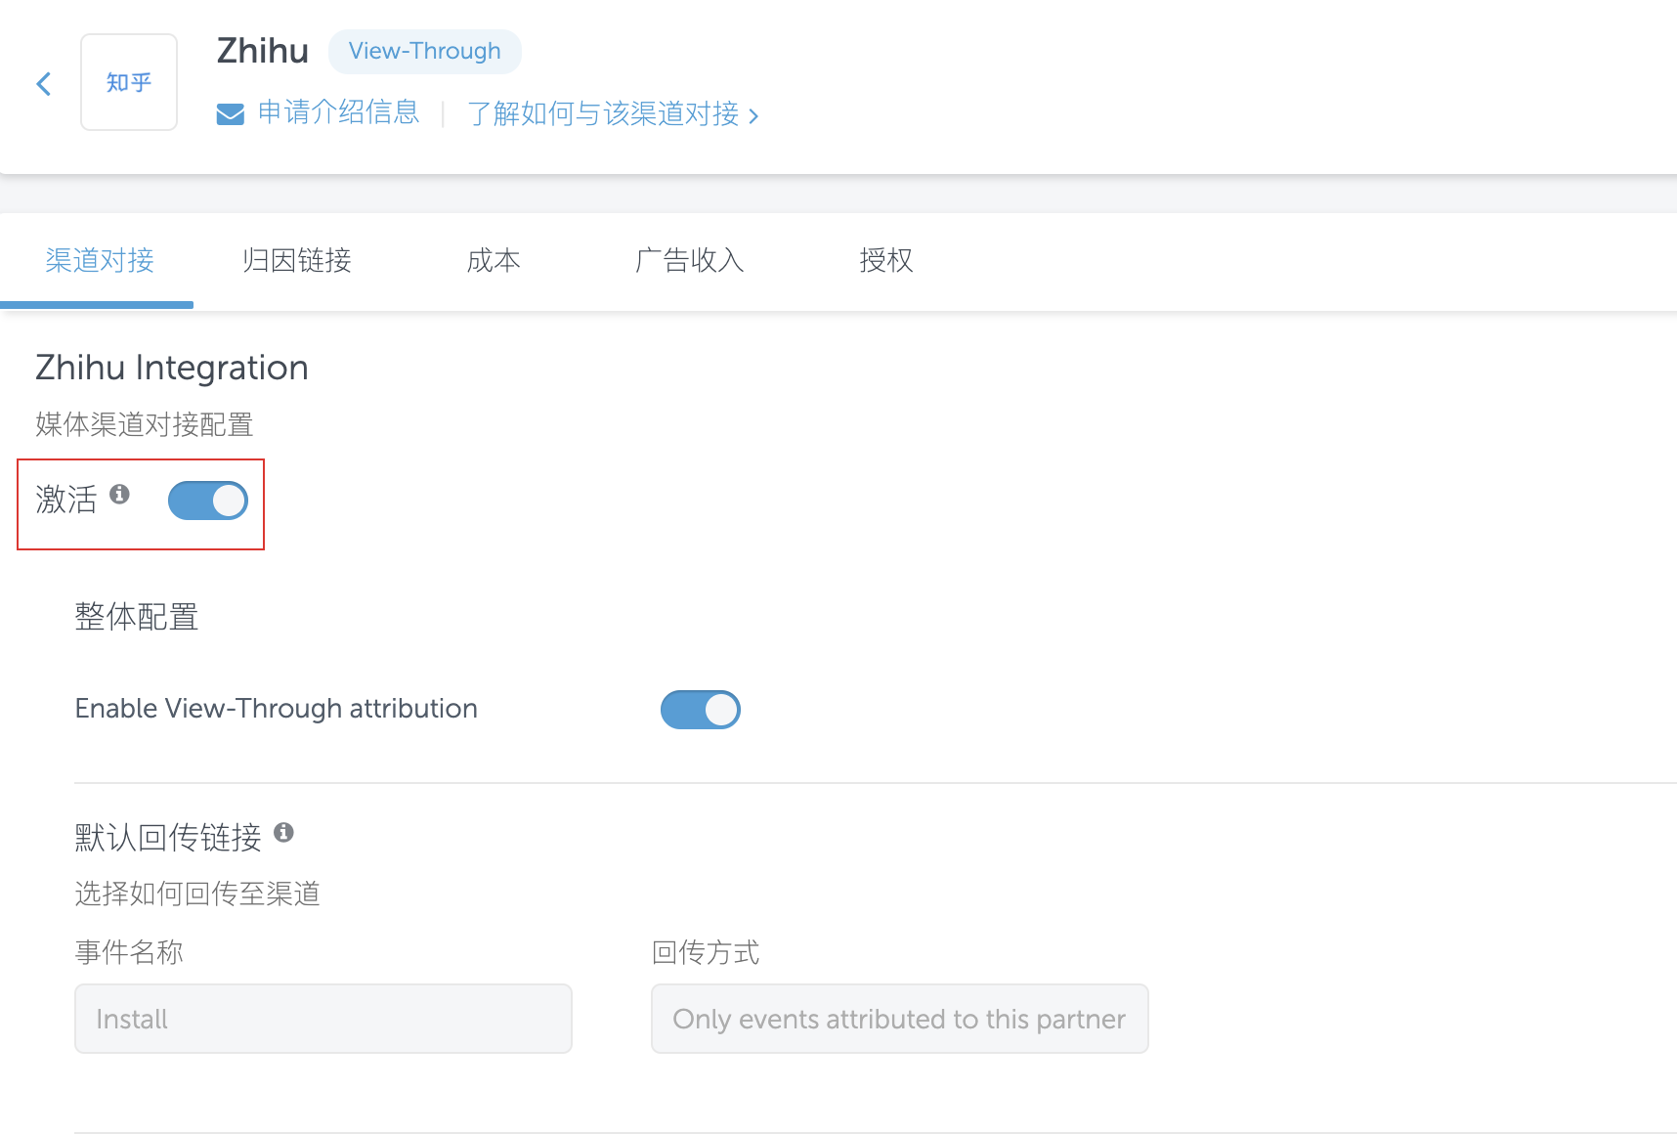This screenshot has width=1677, height=1134.
Task: Click the Zhihu 知乎 logo thumbnail
Action: click(129, 82)
